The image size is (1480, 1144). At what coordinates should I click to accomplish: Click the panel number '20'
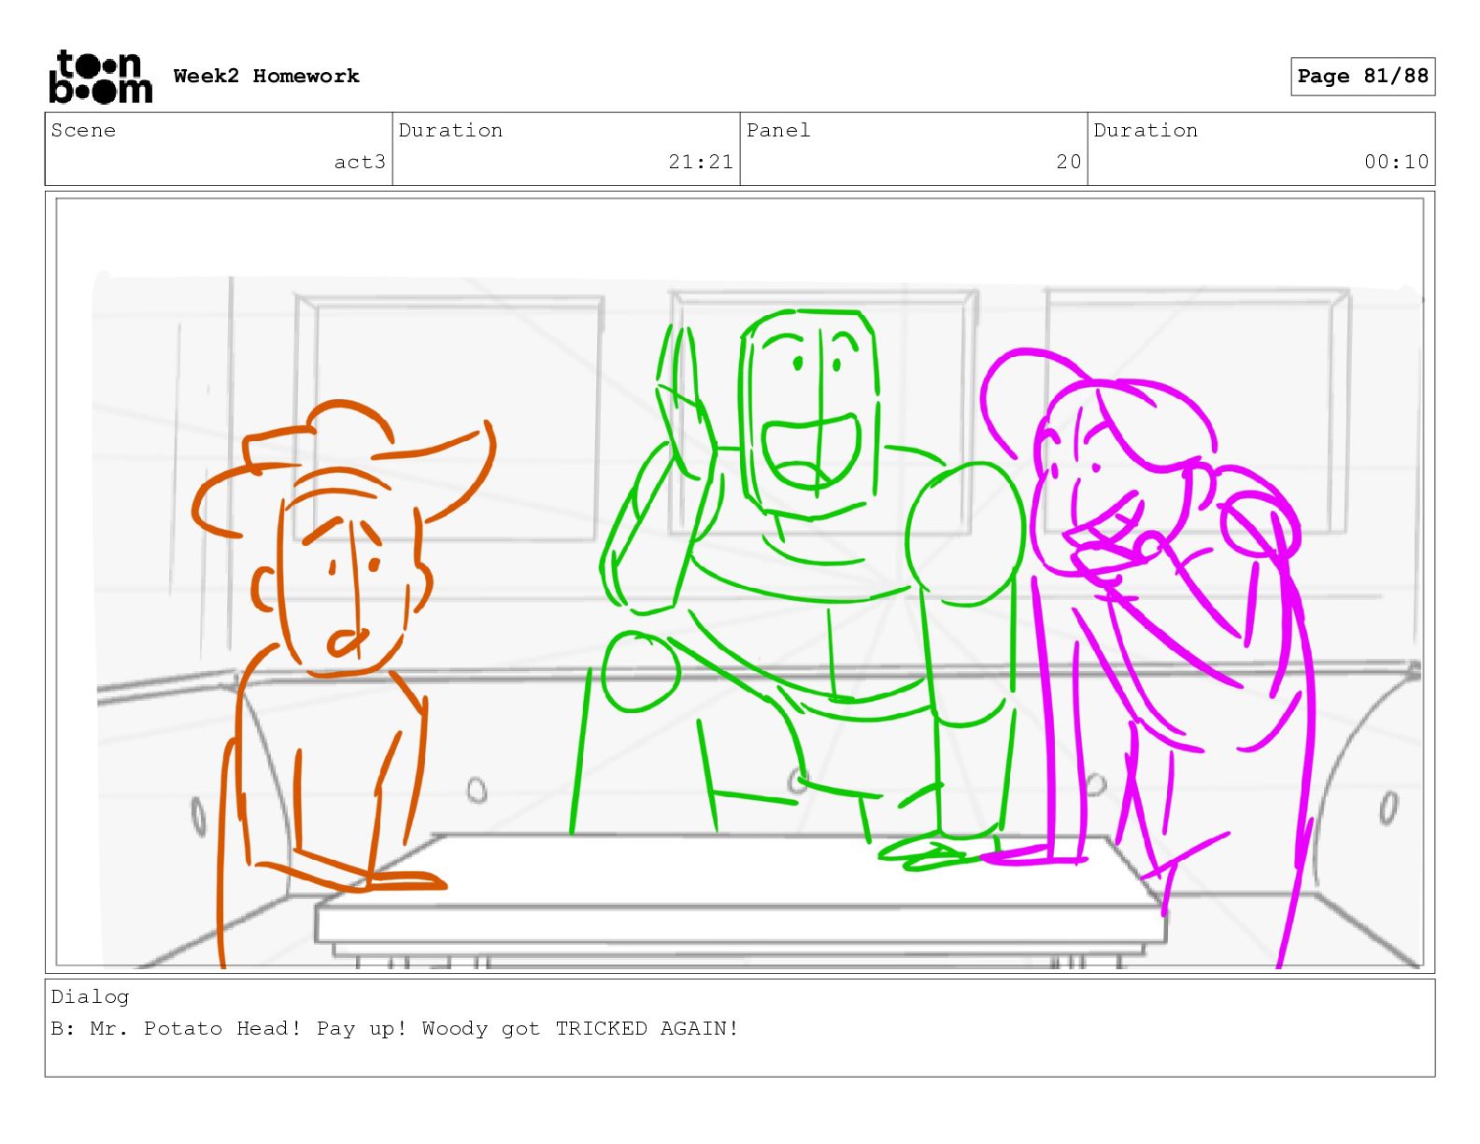[x=1069, y=162]
